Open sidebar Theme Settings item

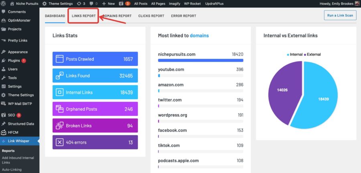(x=21, y=95)
